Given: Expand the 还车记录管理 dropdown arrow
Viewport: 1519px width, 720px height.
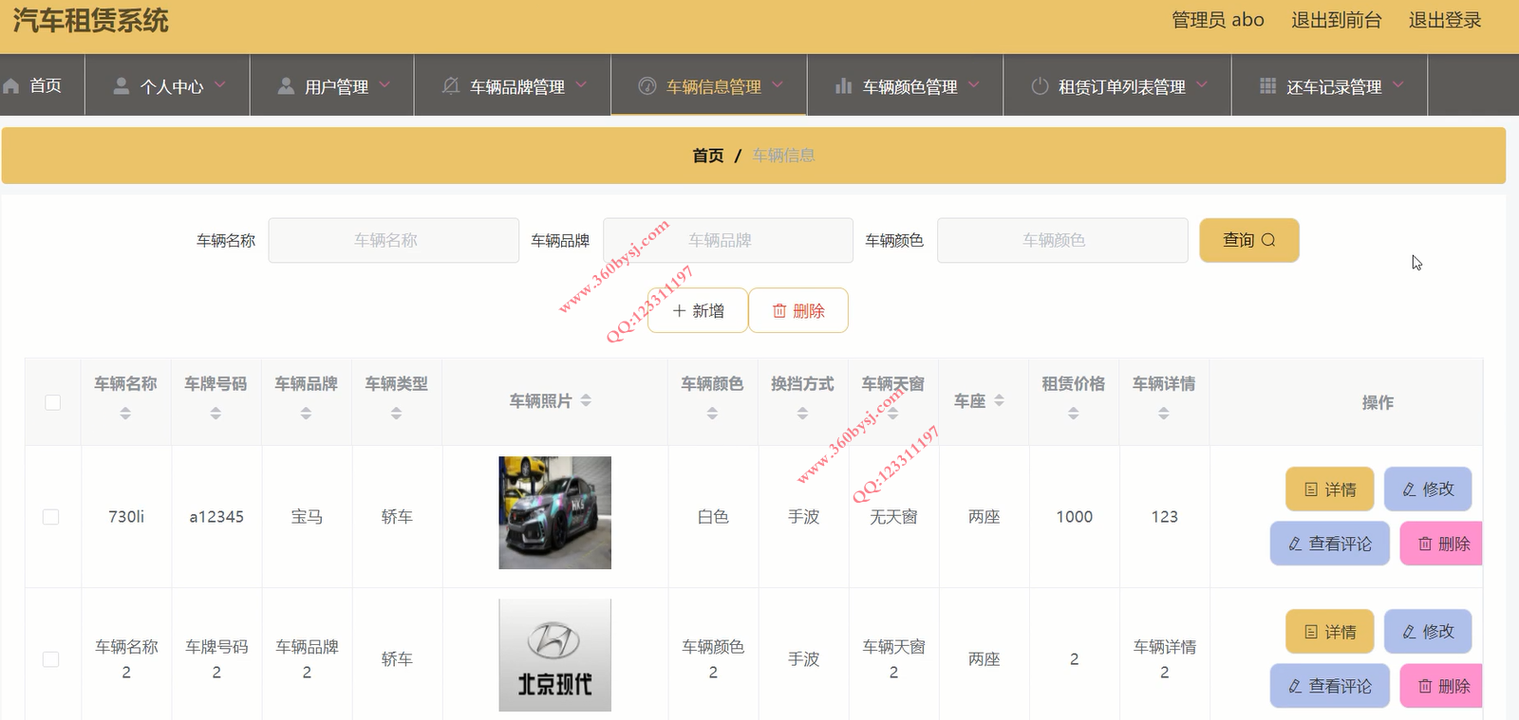Looking at the screenshot, I should pyautogui.click(x=1398, y=84).
